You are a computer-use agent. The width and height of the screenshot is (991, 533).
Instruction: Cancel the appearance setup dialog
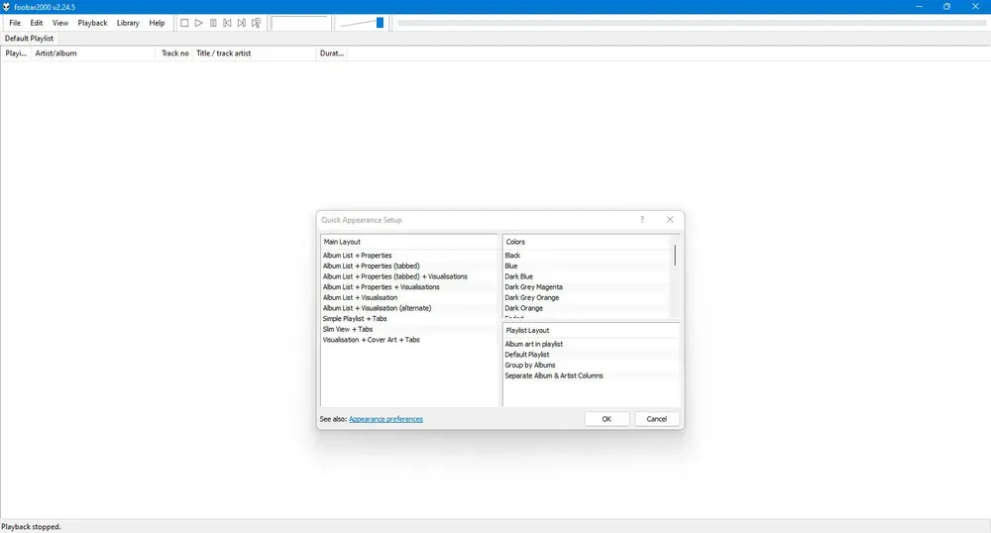point(656,419)
